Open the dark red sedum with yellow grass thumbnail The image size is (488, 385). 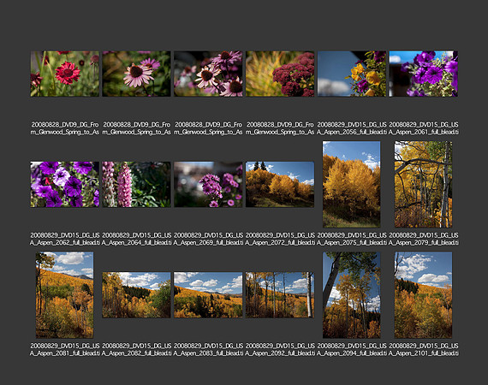point(280,74)
